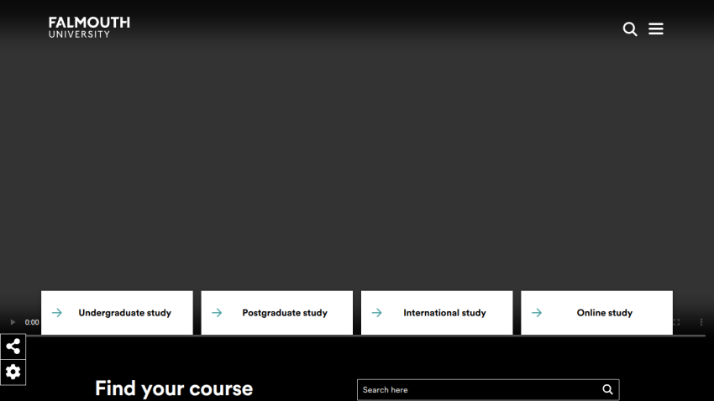Click the 'Find your course' heading
The width and height of the screenshot is (714, 401).
[x=174, y=388]
